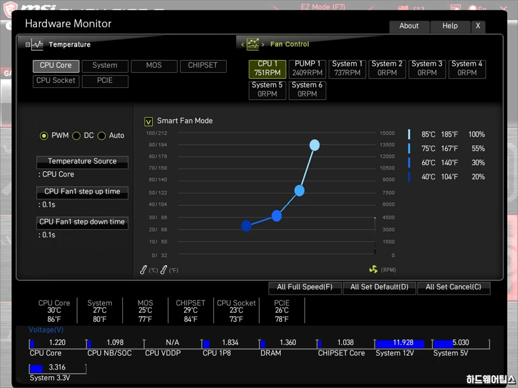The height and width of the screenshot is (388, 518).
Task: Close Hardware Monitor with the X button
Action: click(478, 26)
